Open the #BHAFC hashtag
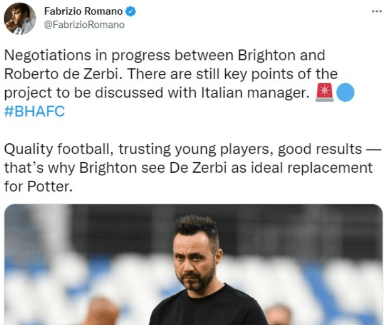 click(34, 112)
